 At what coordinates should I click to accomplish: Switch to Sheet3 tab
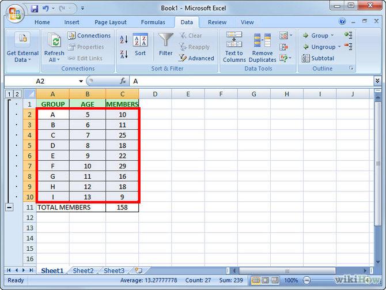[x=114, y=271]
